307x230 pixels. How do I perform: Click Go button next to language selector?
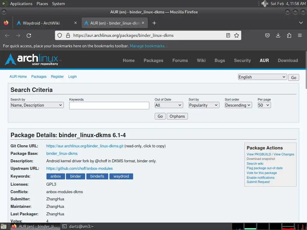tap(294, 78)
